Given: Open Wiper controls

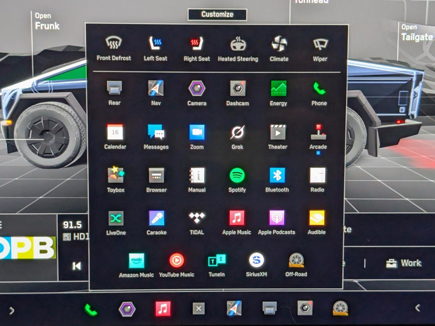Looking at the screenshot, I should pyautogui.click(x=320, y=49).
